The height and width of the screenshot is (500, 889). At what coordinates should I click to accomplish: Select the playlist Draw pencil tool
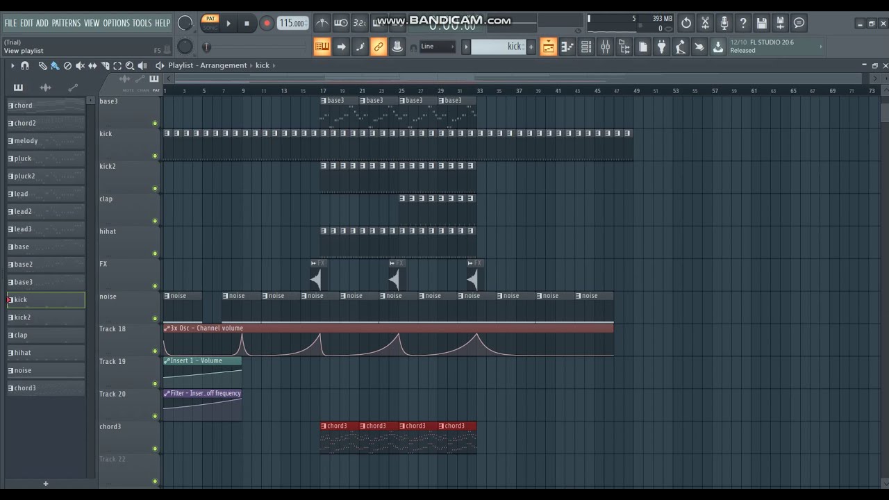42,65
